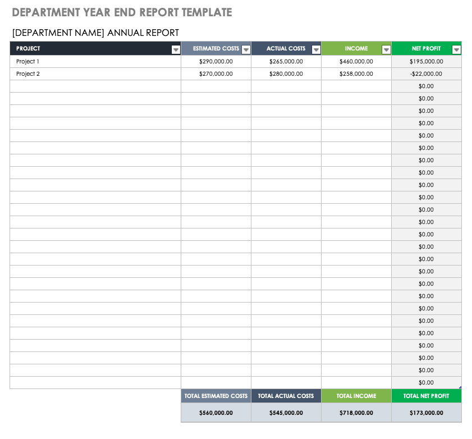Viewport: 472px width, 439px height.
Task: Open the Income column filter dropdown
Action: pyautogui.click(x=386, y=49)
